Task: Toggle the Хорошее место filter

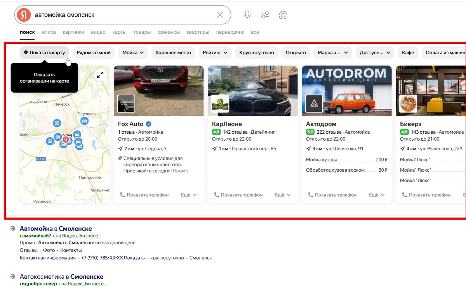Action: [173, 52]
